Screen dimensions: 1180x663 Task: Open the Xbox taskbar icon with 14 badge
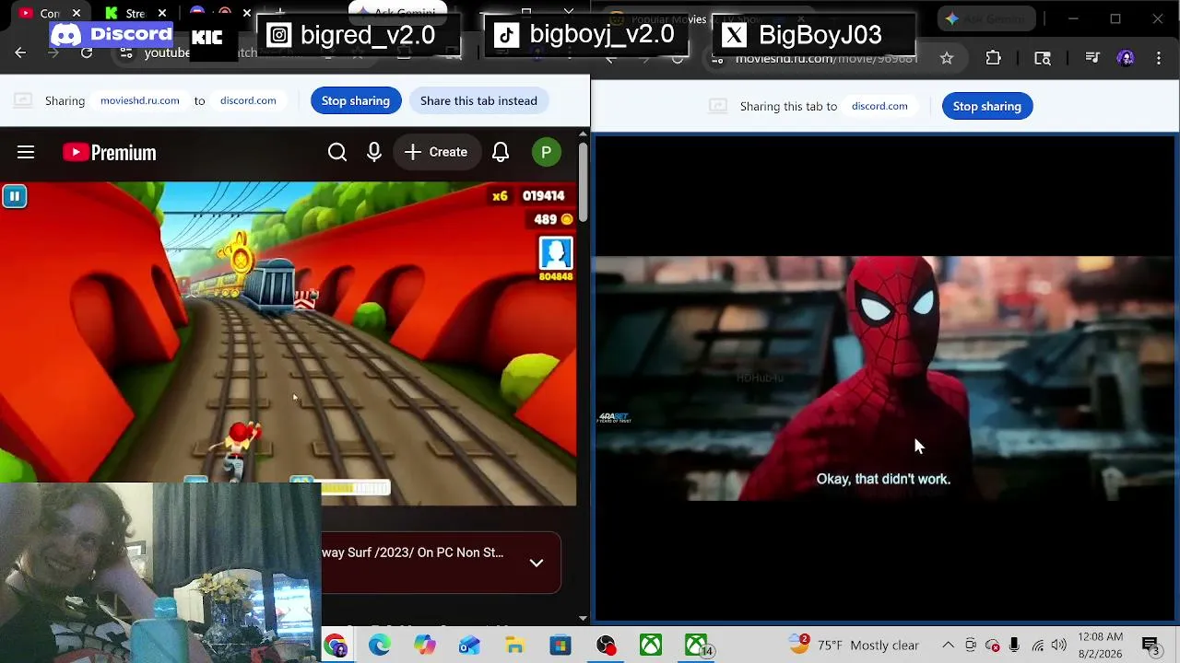tap(698, 645)
